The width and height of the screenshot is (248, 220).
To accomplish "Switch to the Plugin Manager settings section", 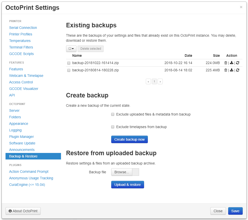I will point(21,137).
